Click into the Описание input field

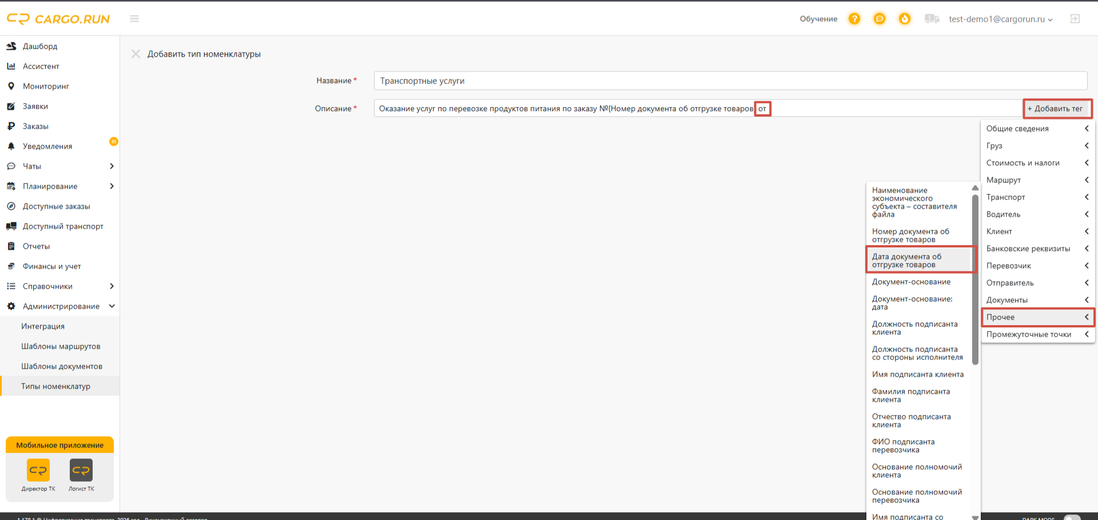698,109
